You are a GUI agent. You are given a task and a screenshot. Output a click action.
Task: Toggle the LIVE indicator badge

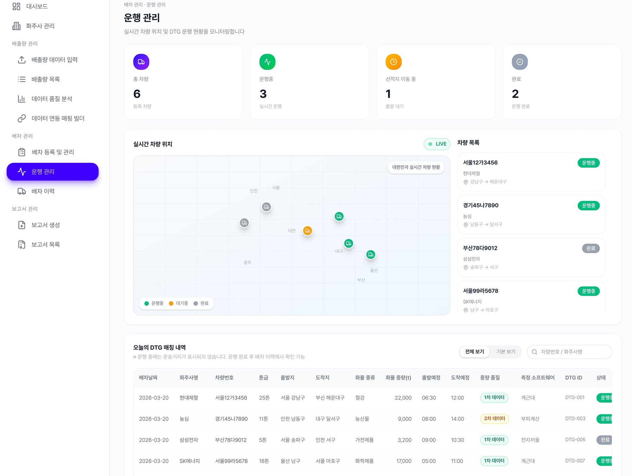tap(437, 144)
